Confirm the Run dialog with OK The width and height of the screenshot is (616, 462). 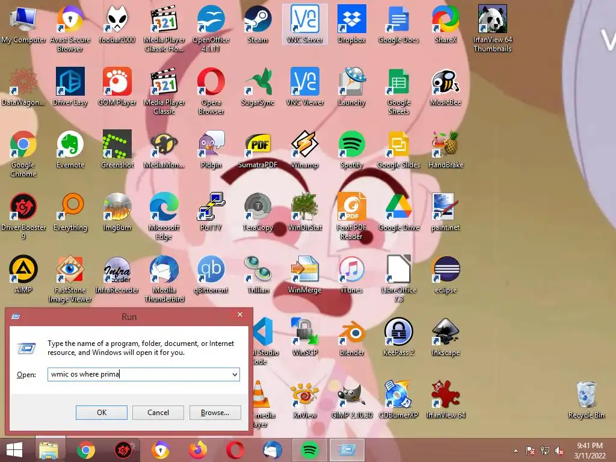click(101, 413)
